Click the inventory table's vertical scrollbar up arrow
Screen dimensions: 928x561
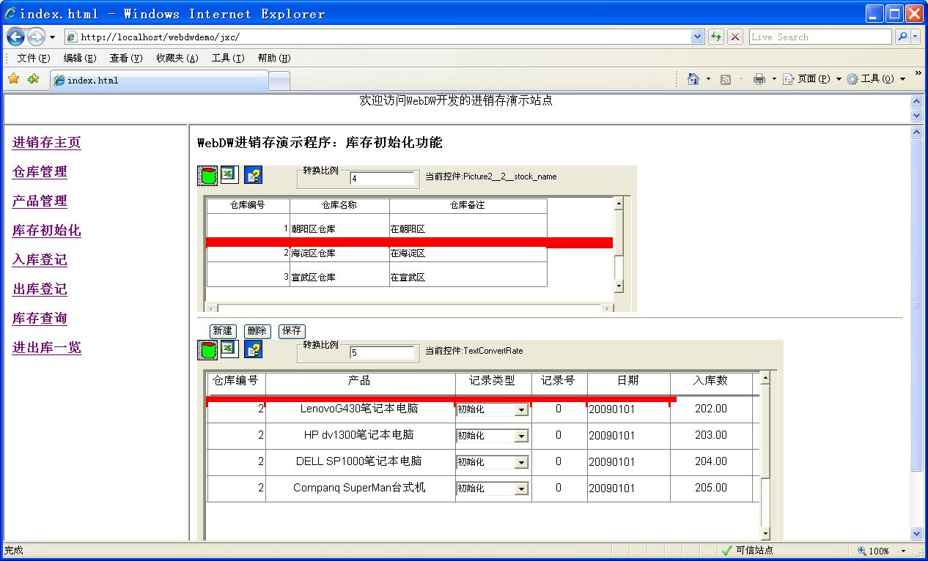765,379
